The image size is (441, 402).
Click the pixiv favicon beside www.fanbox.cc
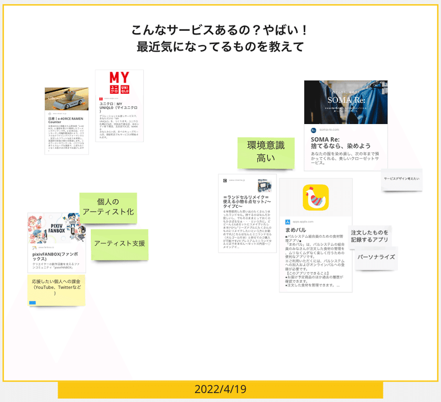click(x=34, y=248)
